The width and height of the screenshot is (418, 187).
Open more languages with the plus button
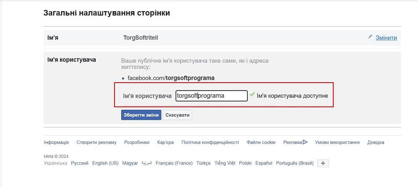(323, 163)
